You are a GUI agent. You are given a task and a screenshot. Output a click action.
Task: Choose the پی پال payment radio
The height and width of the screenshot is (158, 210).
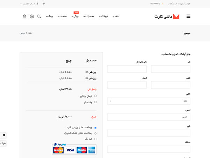click(x=96, y=139)
